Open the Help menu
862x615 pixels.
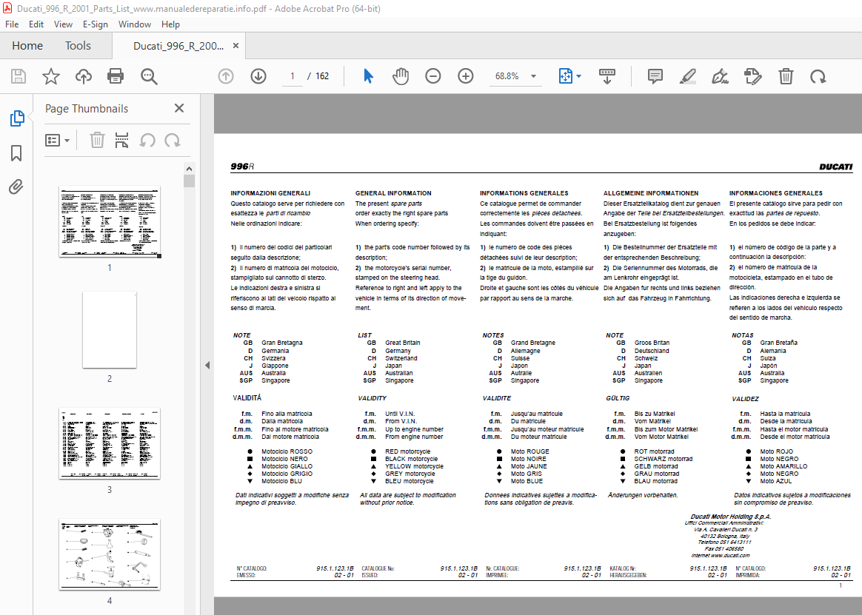coord(170,24)
